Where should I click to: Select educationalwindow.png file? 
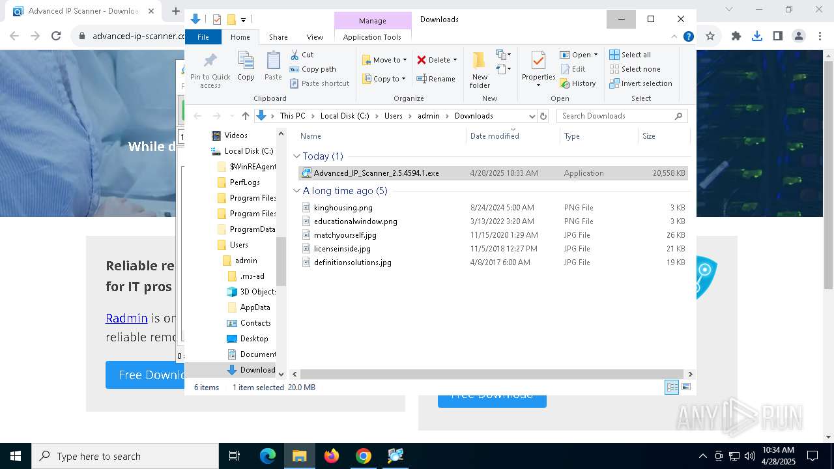click(493, 221)
